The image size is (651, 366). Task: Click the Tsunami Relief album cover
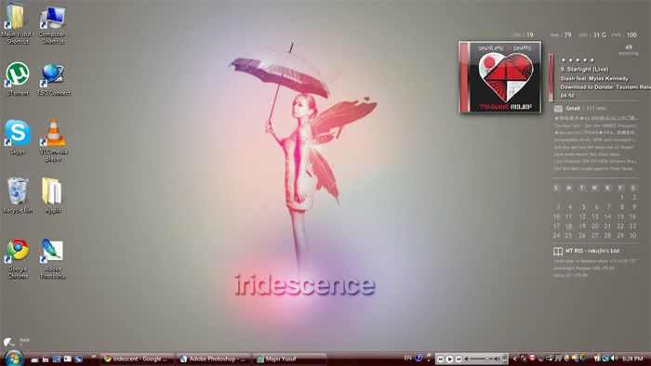tap(500, 77)
